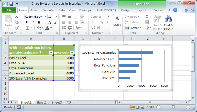Toggle Bold formatting
197x112 pixels.
[x=27, y=22]
